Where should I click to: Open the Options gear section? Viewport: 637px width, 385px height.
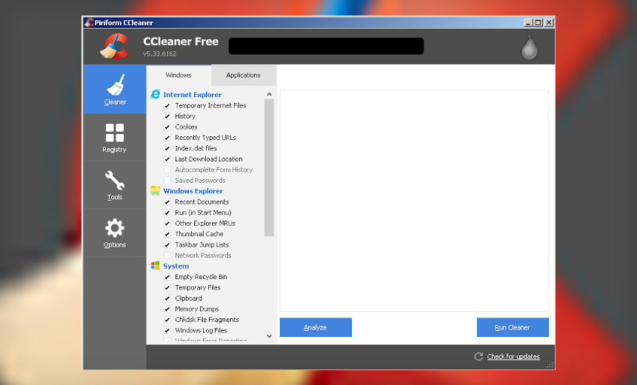coord(115,232)
